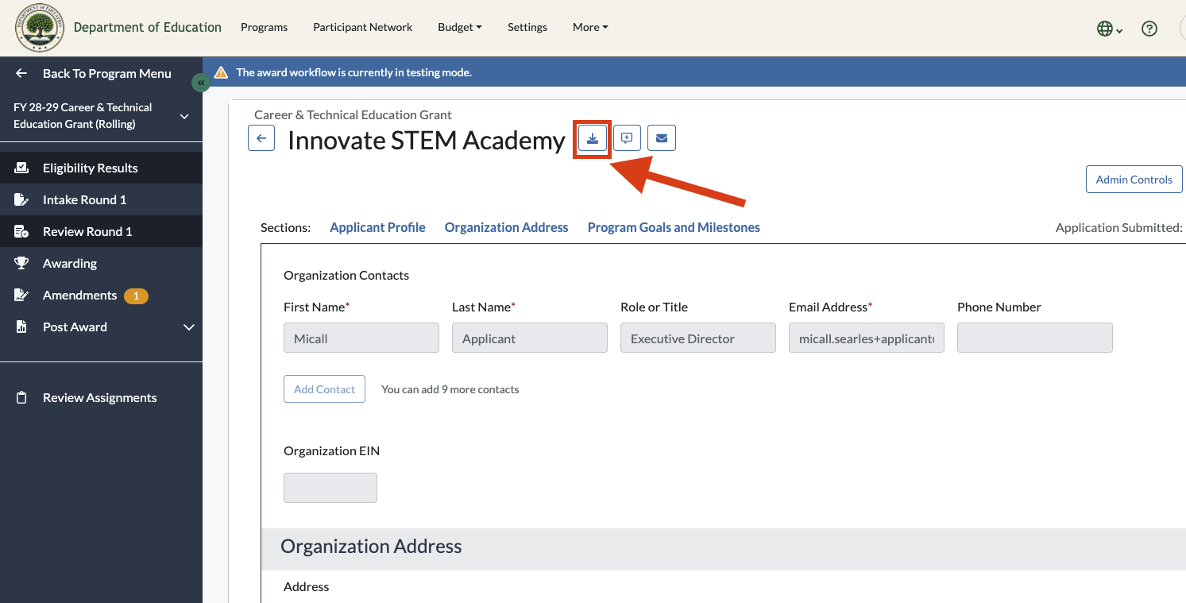Screen dimensions: 1186x603
Task: Click the email envelope icon button
Action: [x=662, y=138]
